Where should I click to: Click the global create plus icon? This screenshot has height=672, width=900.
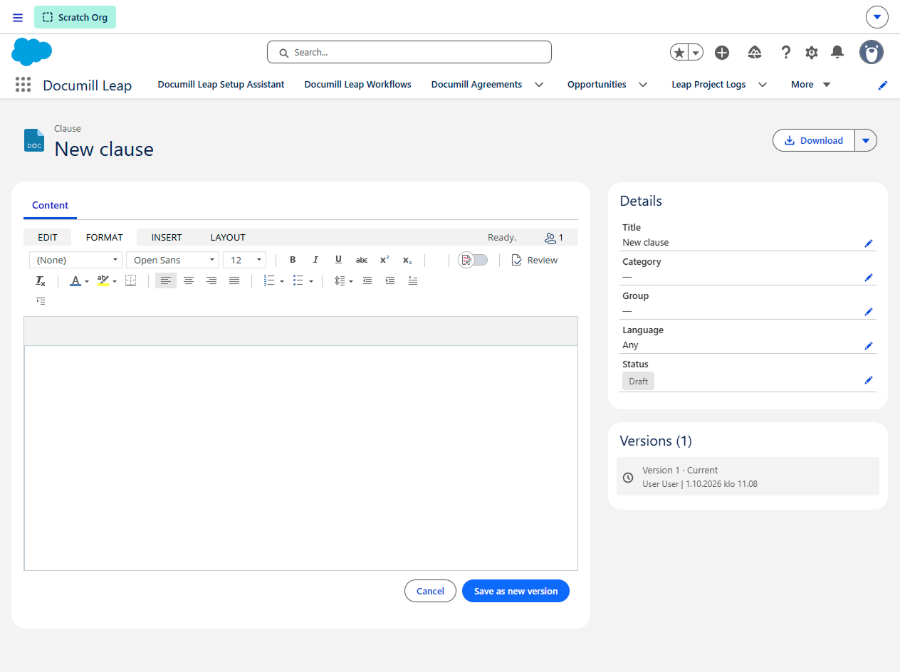[x=722, y=52]
